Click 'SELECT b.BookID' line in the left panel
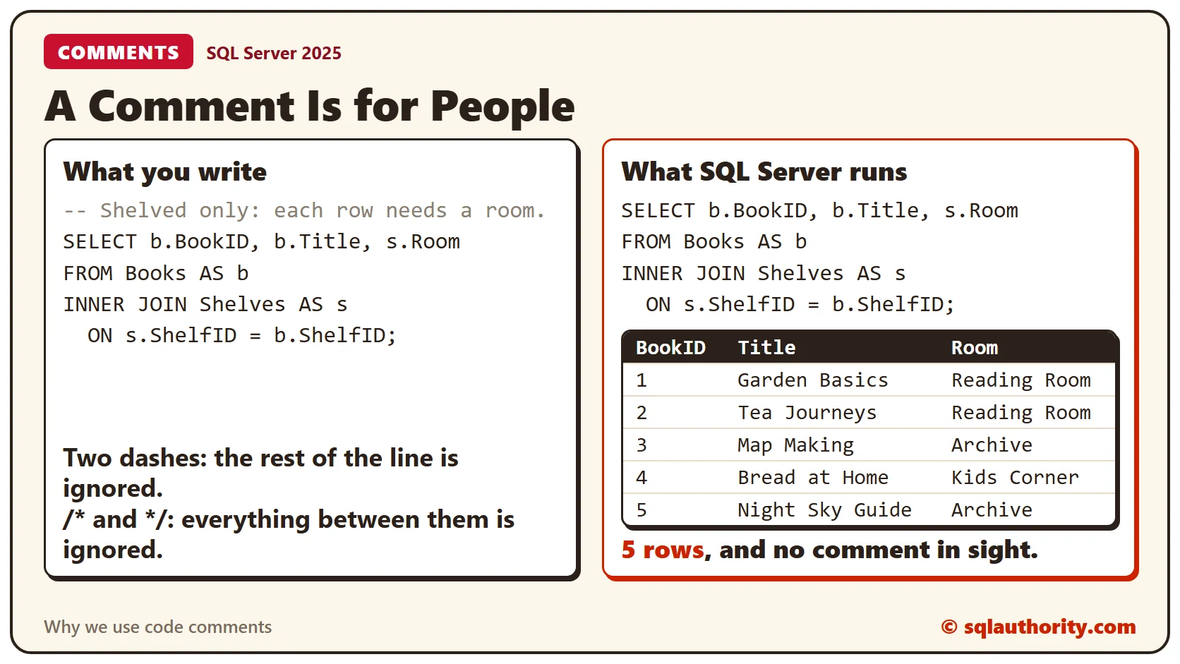1180x664 pixels. [x=262, y=241]
